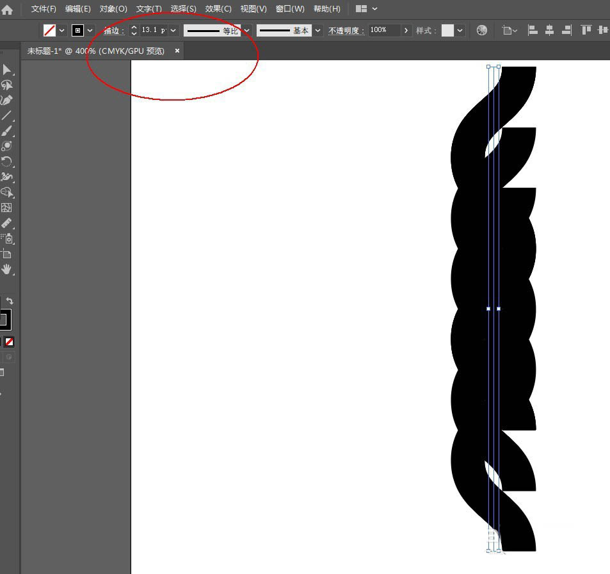The width and height of the screenshot is (610, 574).
Task: Open the 帮助(H) menu
Action: point(327,8)
